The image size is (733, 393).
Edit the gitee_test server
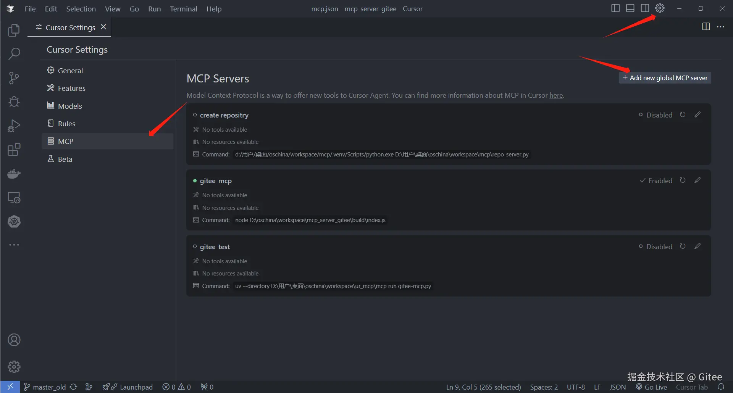[697, 246]
